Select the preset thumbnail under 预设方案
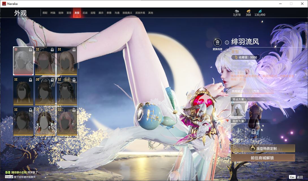The image size is (308, 181). (238, 109)
